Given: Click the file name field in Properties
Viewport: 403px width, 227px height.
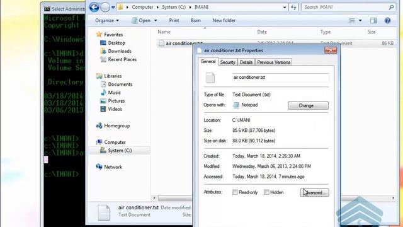Looking at the screenshot, I should 280,78.
